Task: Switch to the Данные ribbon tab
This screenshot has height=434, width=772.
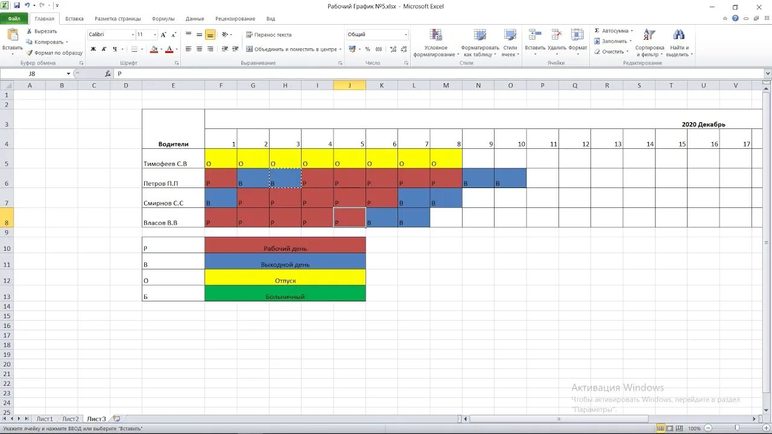Action: [x=195, y=19]
